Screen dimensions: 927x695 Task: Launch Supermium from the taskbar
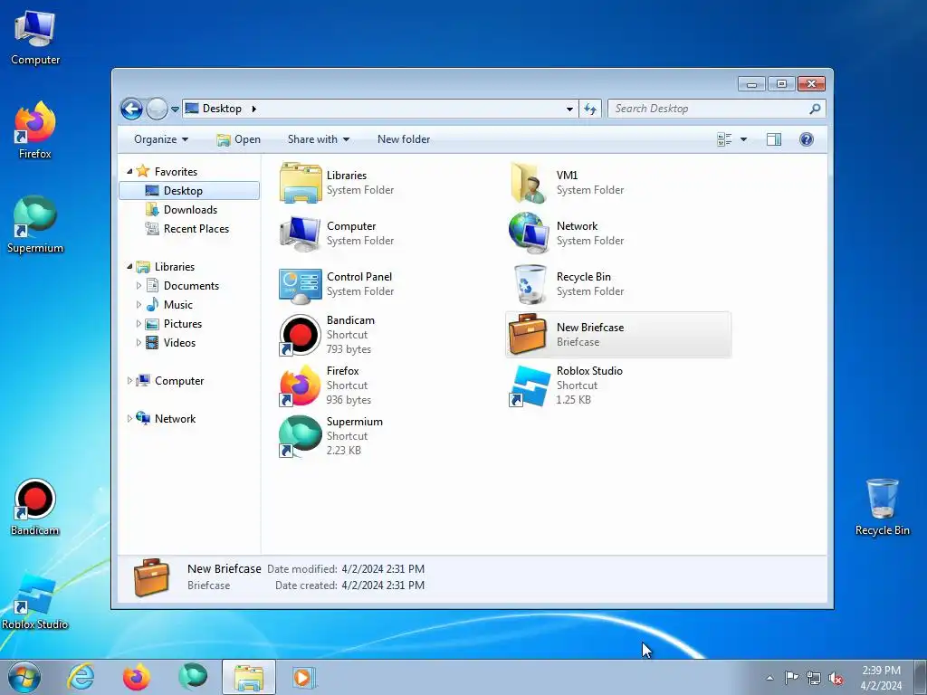point(193,677)
